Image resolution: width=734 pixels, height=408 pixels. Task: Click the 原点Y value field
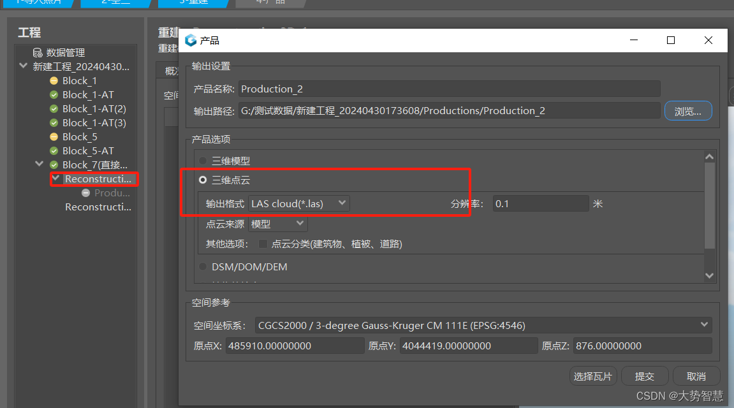pos(469,346)
